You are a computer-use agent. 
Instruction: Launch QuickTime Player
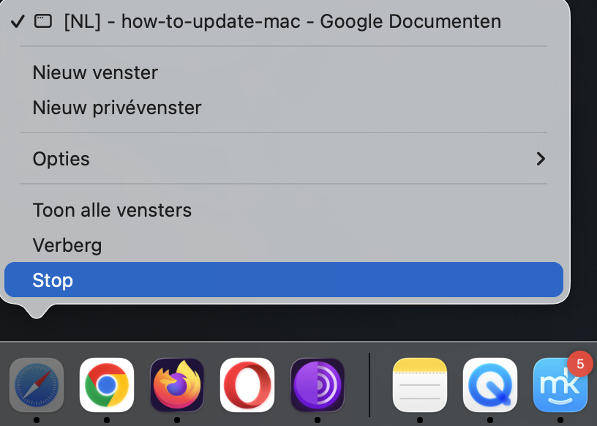[x=489, y=386]
